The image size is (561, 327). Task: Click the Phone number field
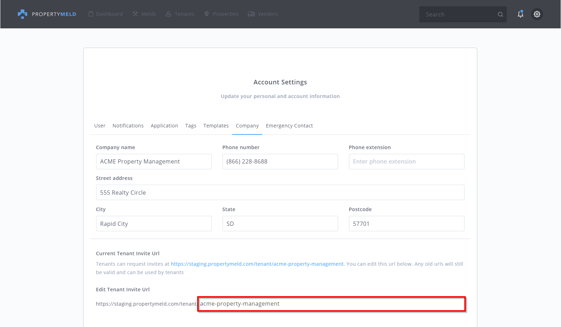pos(280,161)
